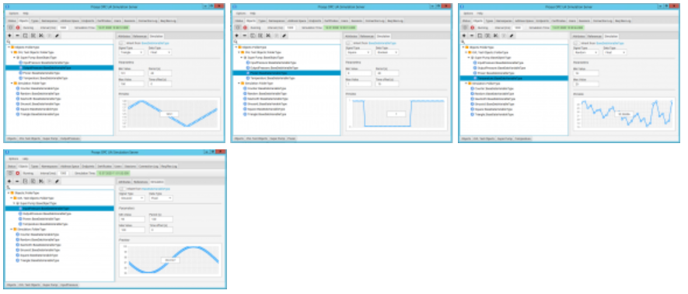
Task: Click the wrench icon in Sinusoid-signal window
Action: pos(57,181)
